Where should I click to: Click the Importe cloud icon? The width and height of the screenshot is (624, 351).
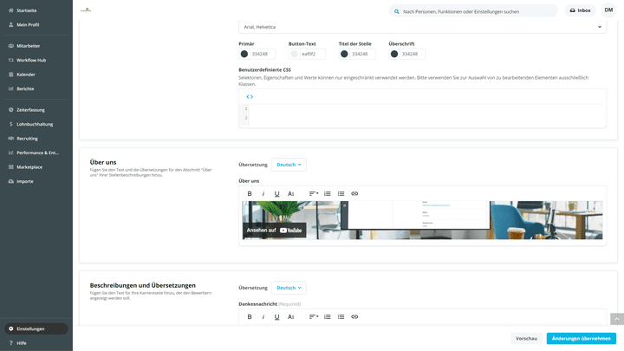tap(10, 181)
